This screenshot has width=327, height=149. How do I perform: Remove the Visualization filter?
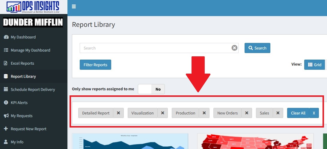click(x=163, y=113)
